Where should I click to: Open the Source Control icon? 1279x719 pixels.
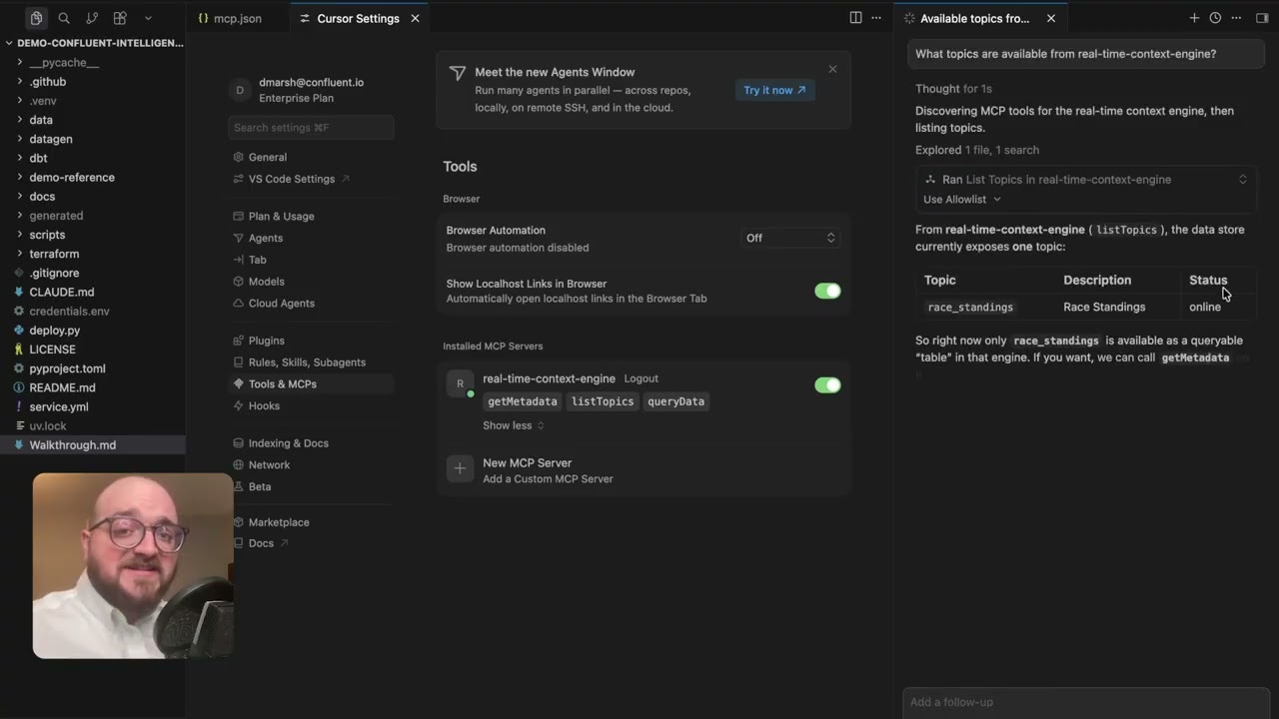(x=92, y=18)
